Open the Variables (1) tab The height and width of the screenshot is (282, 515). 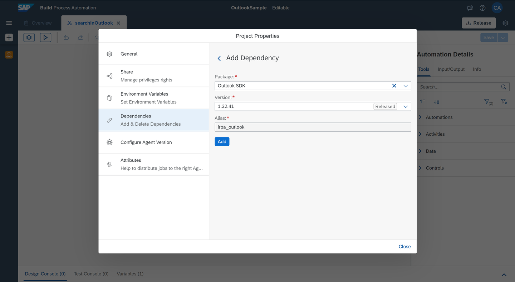point(130,274)
